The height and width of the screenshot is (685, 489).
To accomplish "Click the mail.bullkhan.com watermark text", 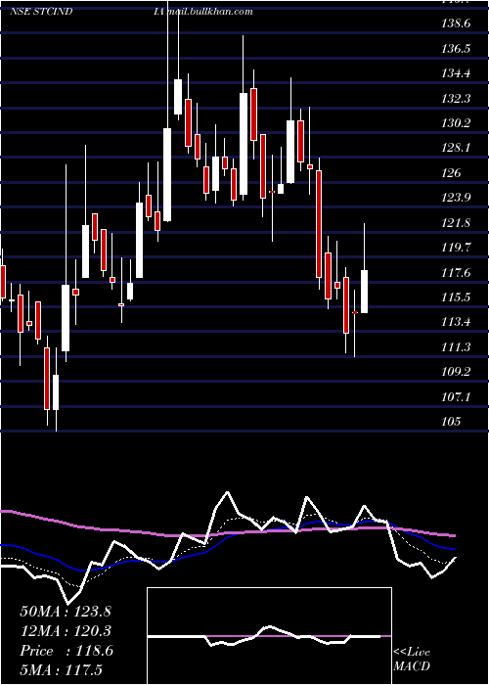I will [x=210, y=12].
